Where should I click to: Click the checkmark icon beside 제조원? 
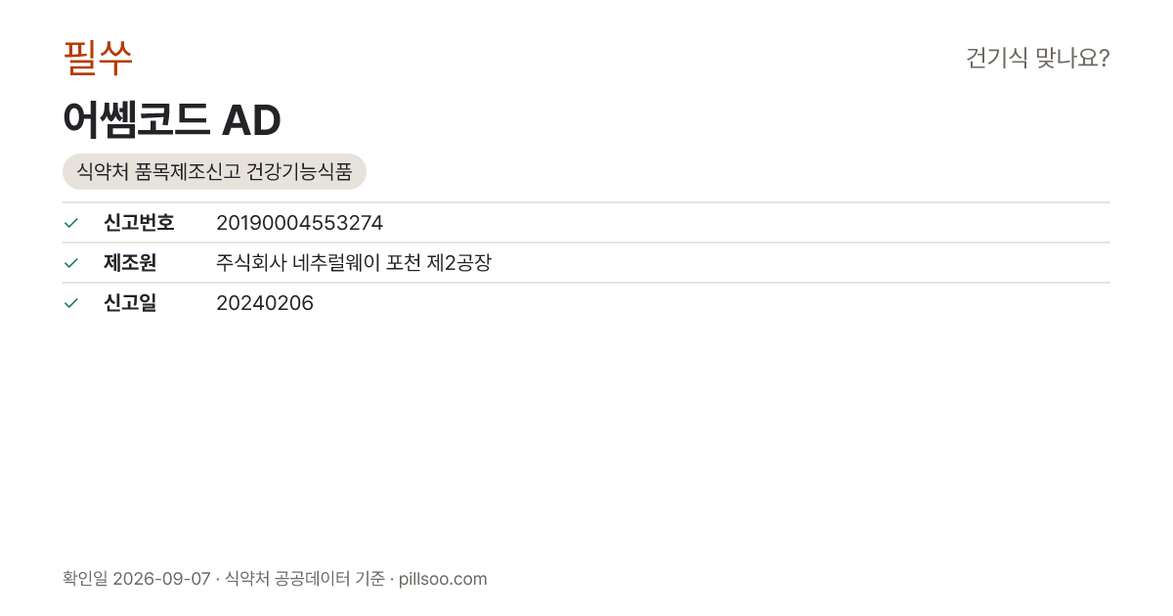pos(70,263)
